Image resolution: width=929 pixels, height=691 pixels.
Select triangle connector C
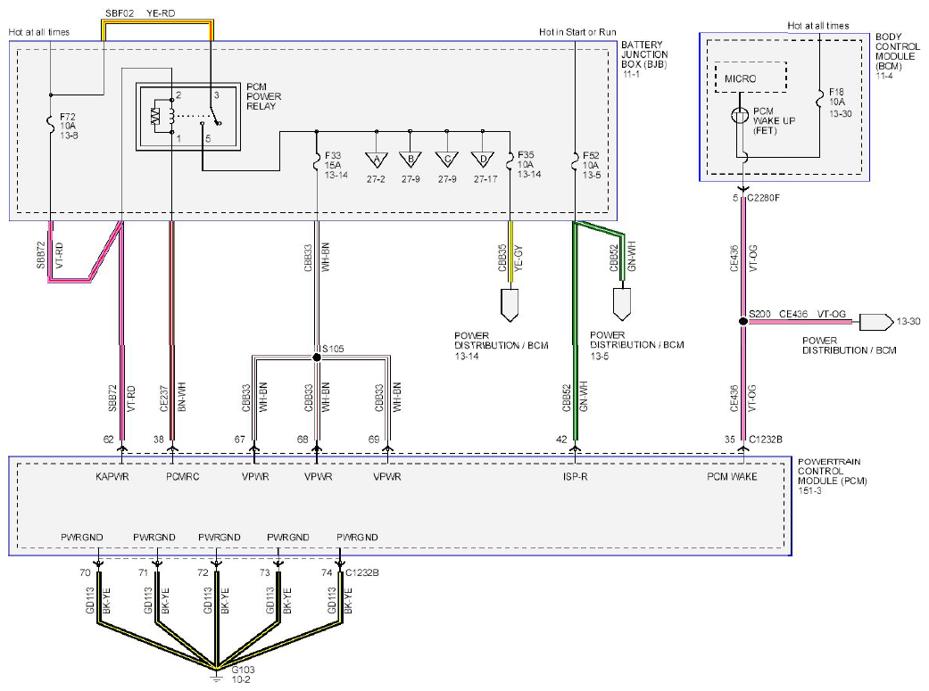coord(447,160)
